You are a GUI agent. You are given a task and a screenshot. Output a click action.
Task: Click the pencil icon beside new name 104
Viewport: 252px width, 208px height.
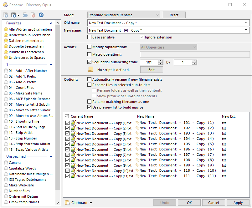(137, 139)
